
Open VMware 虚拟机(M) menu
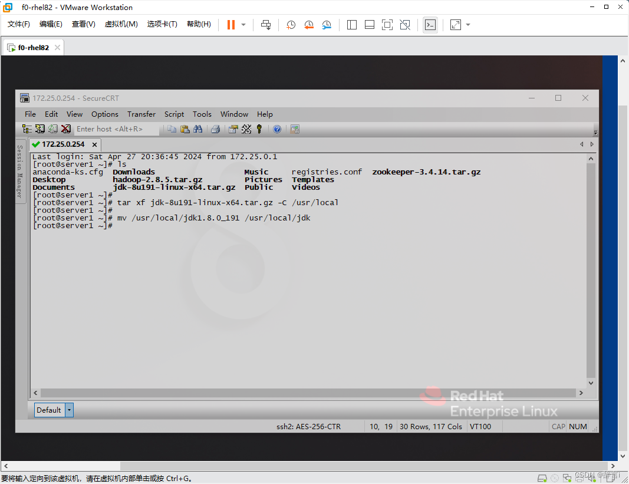(x=121, y=24)
